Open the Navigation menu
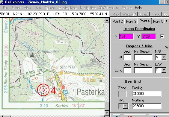The width and height of the screenshot is (169, 117). pos(88,8)
